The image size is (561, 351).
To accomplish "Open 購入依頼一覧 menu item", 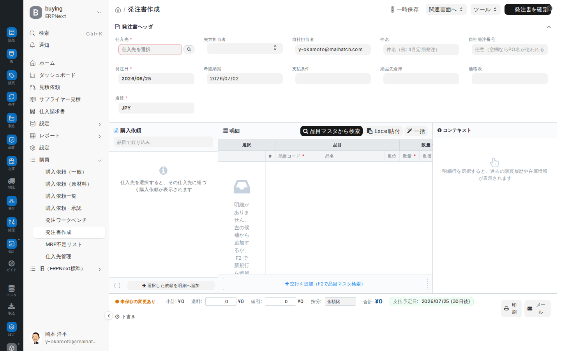I will pos(69,196).
